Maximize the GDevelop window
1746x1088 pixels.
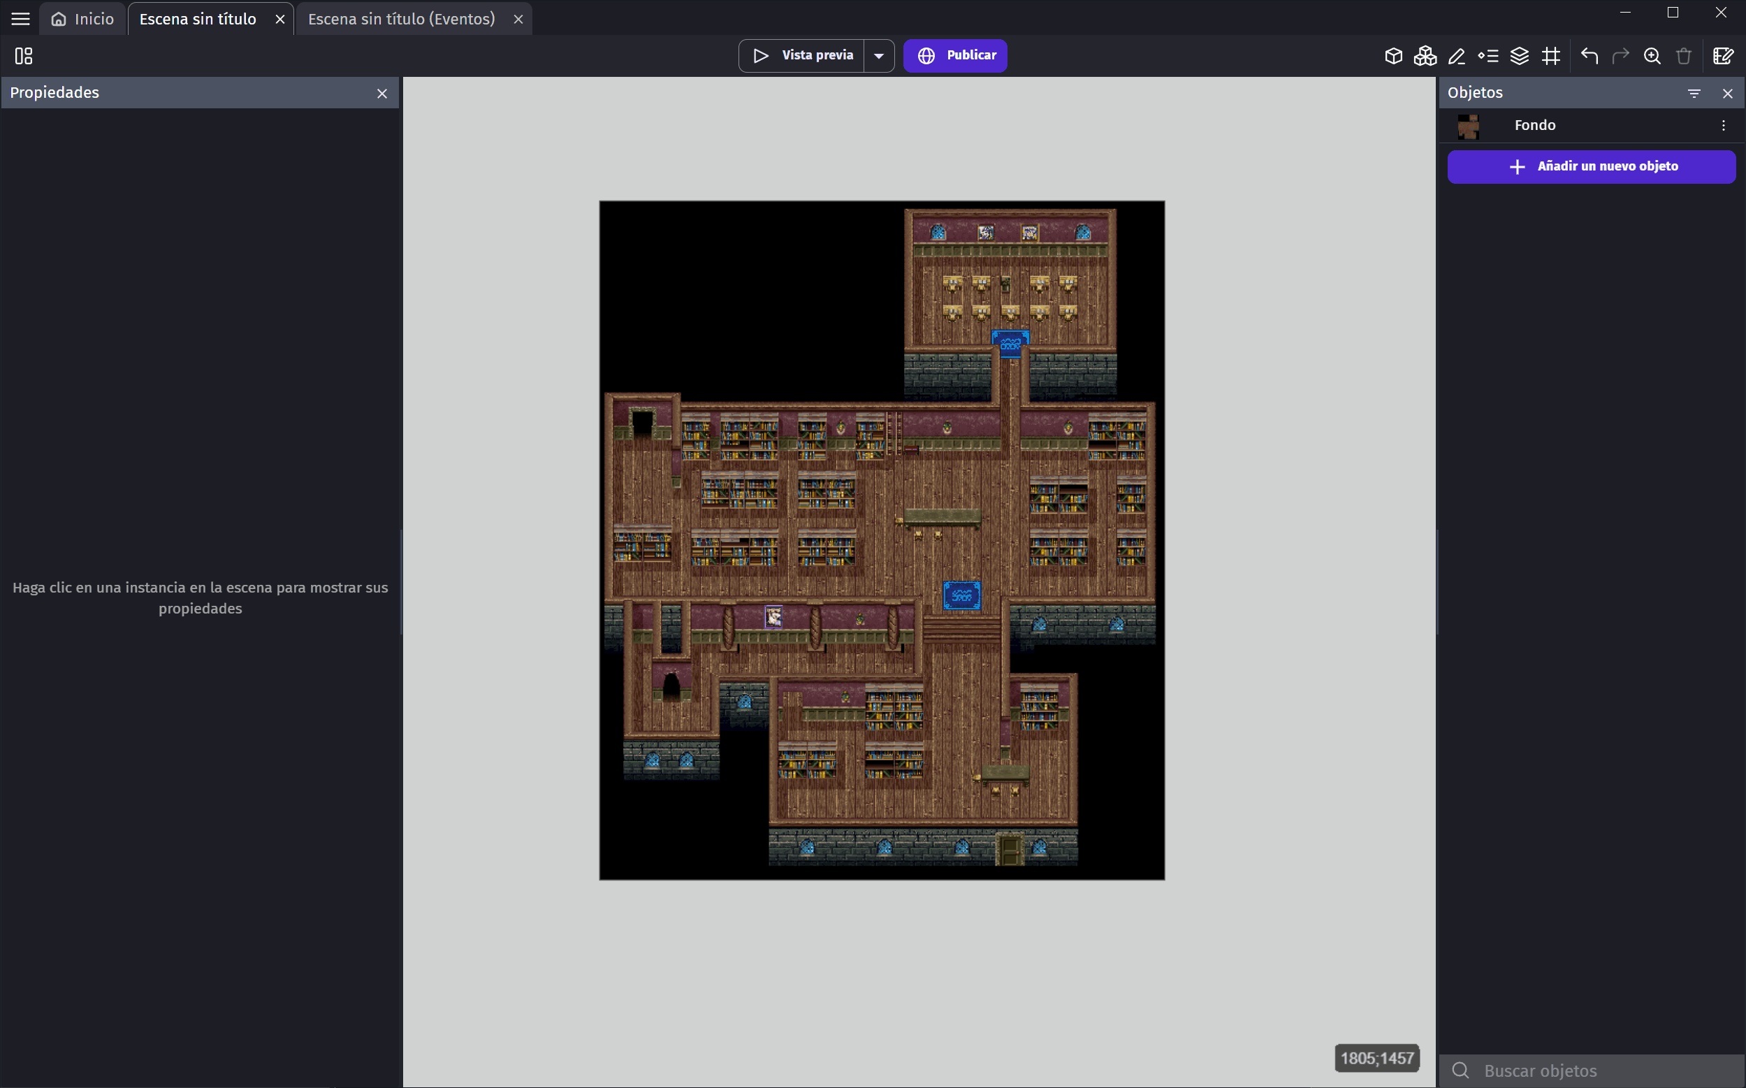click(x=1673, y=13)
